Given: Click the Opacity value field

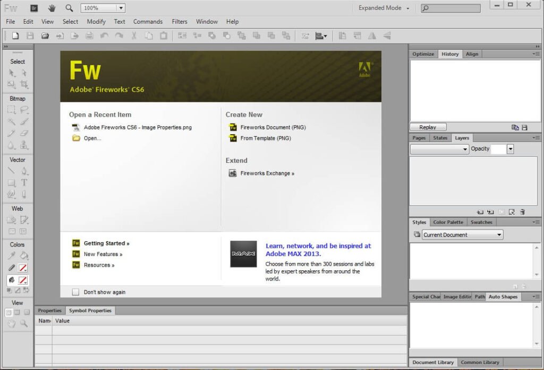Looking at the screenshot, I should coord(498,149).
